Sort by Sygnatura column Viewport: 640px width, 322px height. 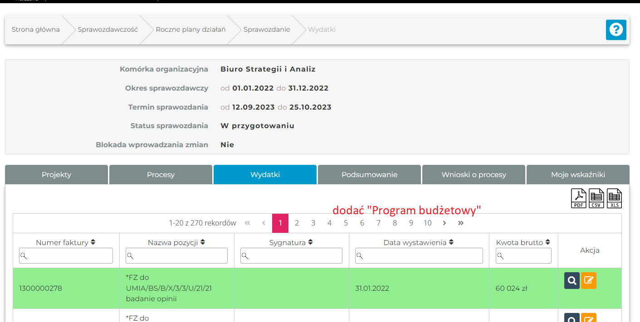310,242
